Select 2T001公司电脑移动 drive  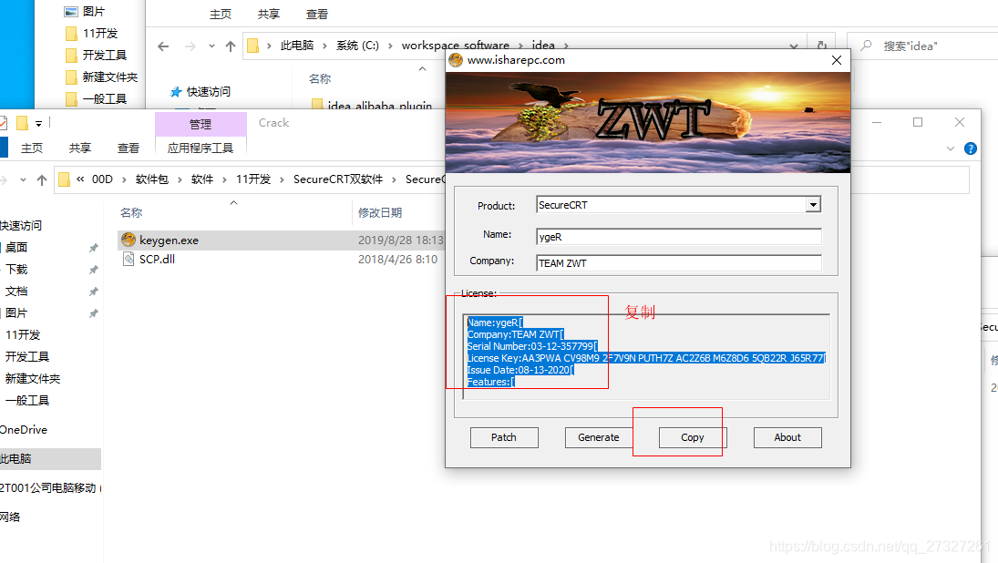pos(48,488)
